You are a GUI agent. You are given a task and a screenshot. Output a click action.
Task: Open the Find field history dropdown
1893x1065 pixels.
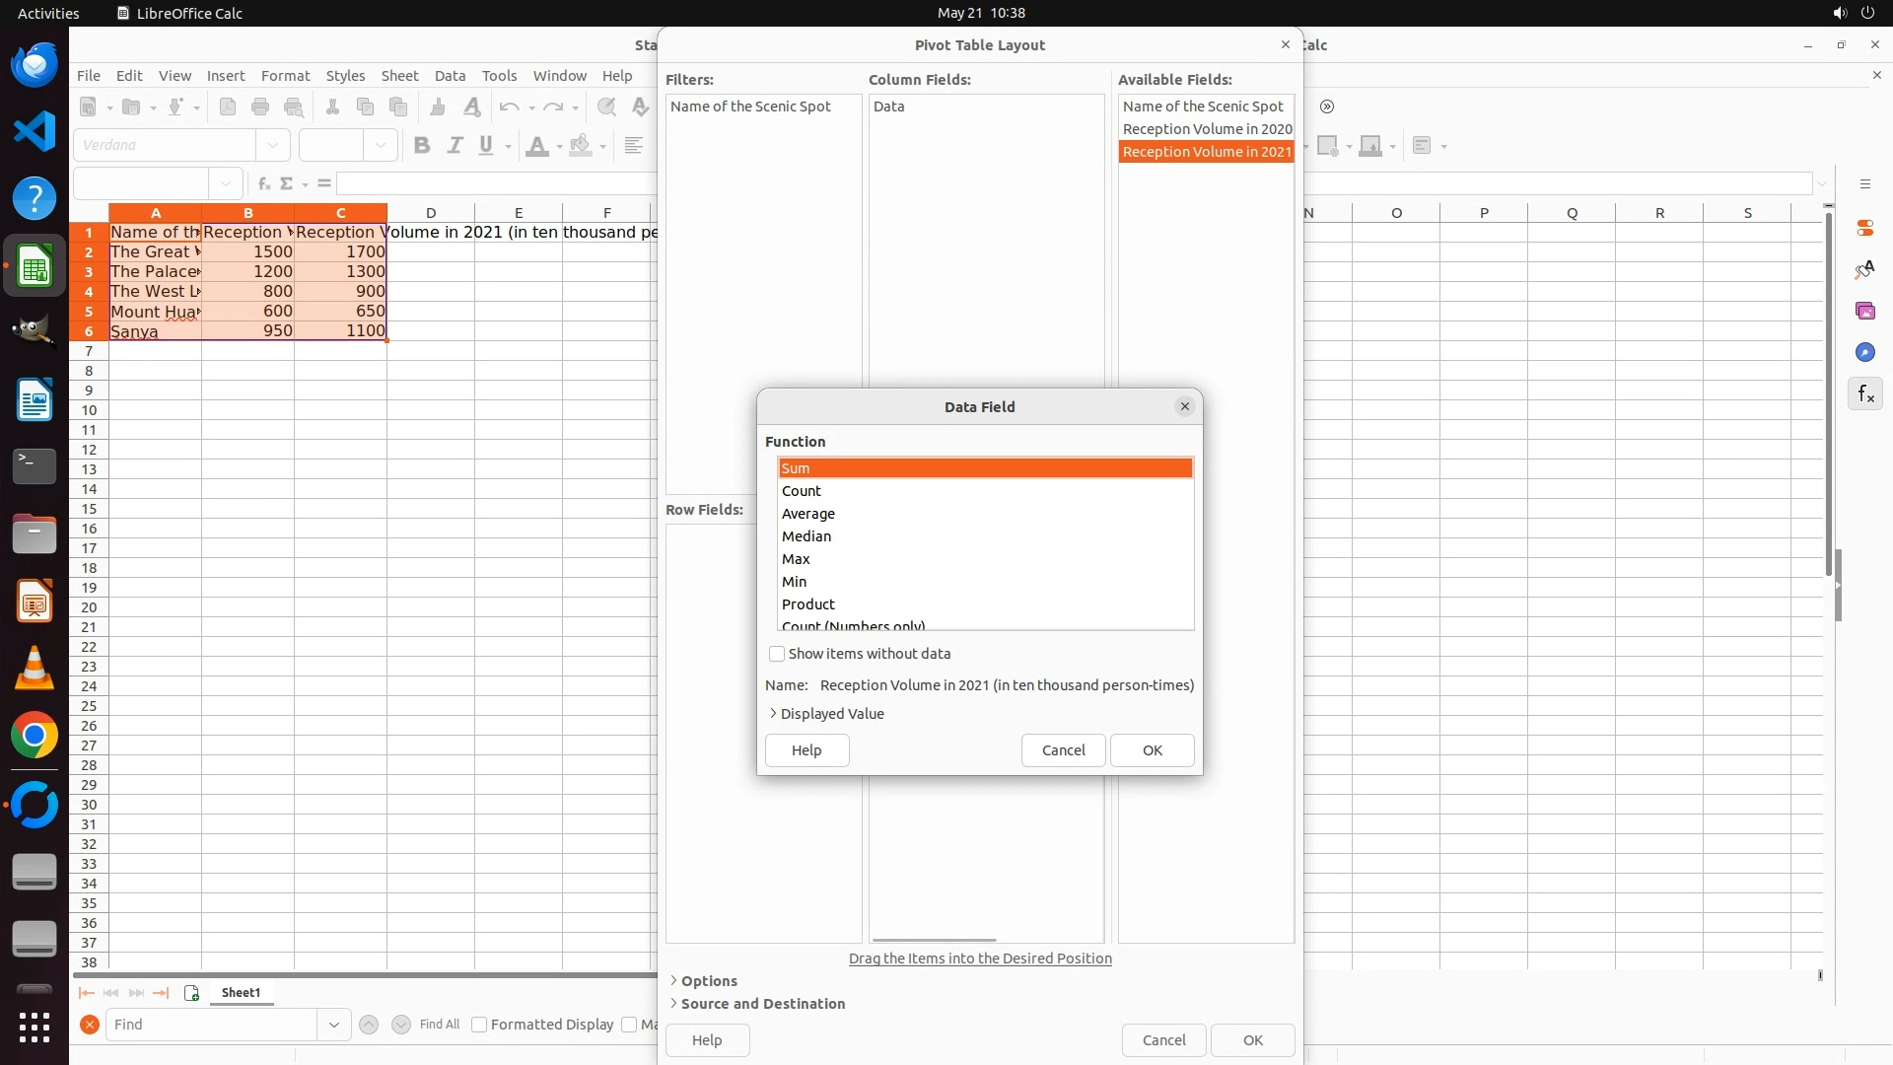pos(334,1025)
